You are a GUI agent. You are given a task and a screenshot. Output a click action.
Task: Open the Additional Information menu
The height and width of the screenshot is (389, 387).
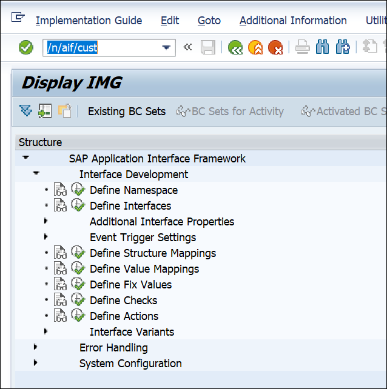pos(293,21)
